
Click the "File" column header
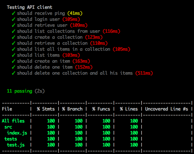pos(7,109)
